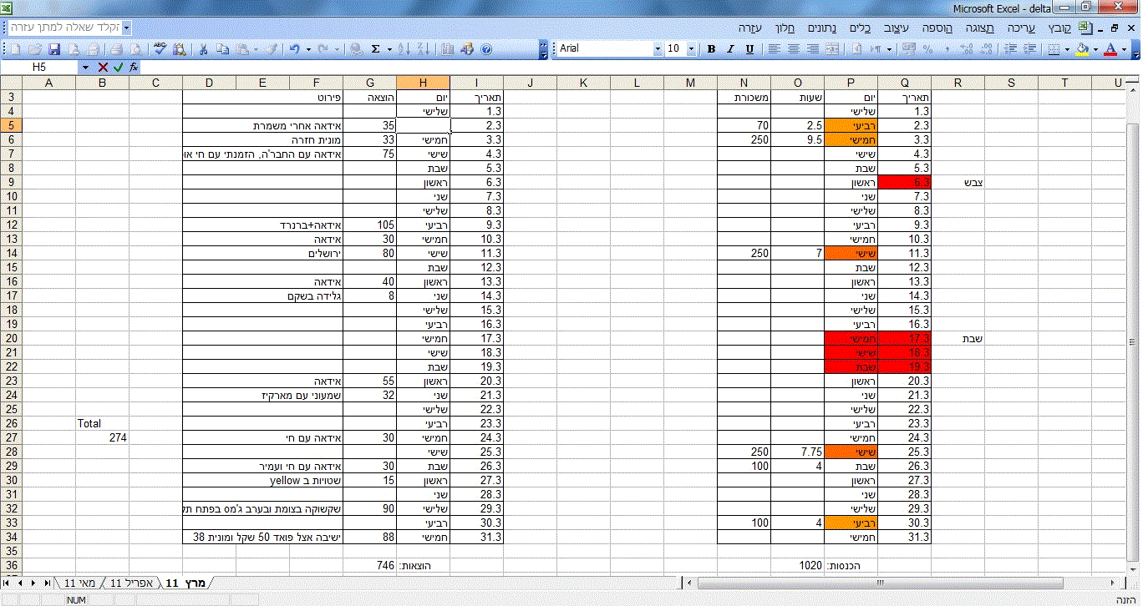Click the AutoSum sigma icon
The width and height of the screenshot is (1143, 606).
[375, 49]
